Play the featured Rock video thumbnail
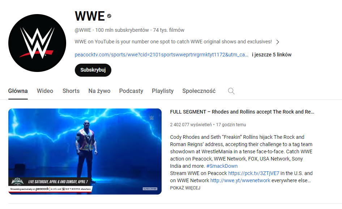Image resolution: width=342 pixels, height=209 pixels. 85,152
